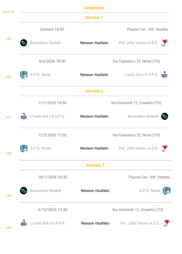Viewport: 182px width, 254px height.
Task: Select game number 300
Action: coord(9,228)
